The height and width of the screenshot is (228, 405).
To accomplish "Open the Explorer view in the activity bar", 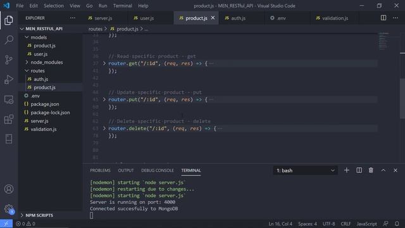I will tap(9, 20).
